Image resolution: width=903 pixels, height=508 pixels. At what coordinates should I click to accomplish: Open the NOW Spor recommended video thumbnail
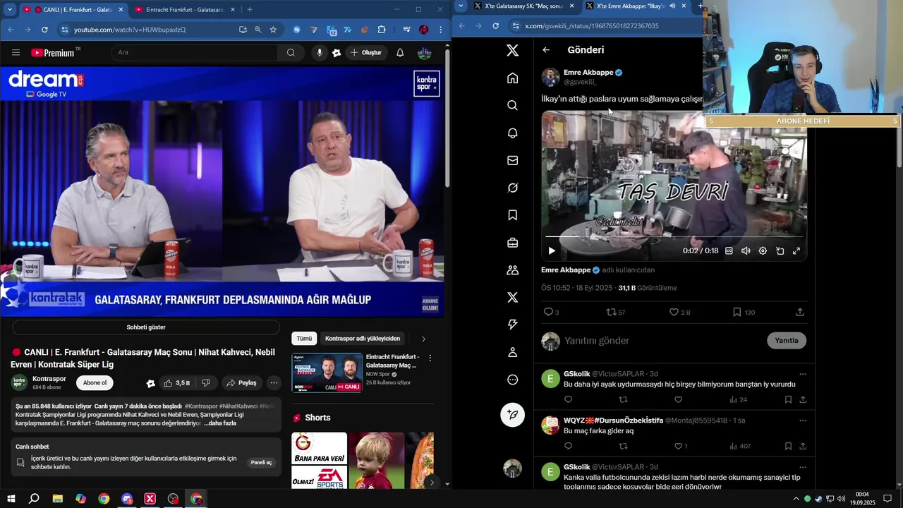click(x=327, y=373)
